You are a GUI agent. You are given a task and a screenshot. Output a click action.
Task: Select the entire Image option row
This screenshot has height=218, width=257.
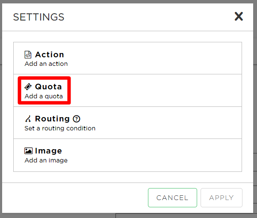coord(127,155)
